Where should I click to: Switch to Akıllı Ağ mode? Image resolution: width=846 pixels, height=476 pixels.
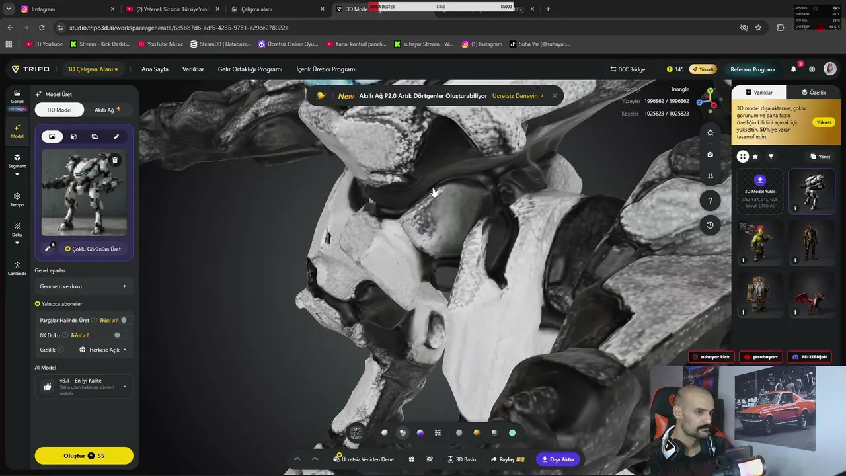(x=108, y=110)
